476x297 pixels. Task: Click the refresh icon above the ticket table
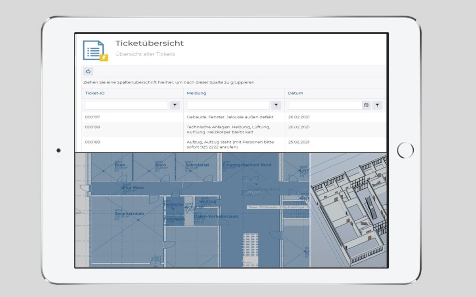coord(88,72)
